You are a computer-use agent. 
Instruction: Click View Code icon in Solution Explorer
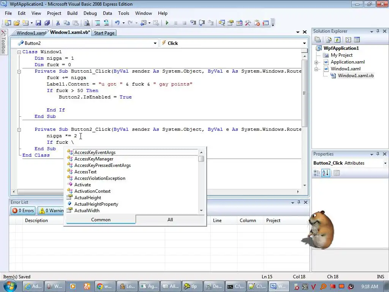click(348, 40)
